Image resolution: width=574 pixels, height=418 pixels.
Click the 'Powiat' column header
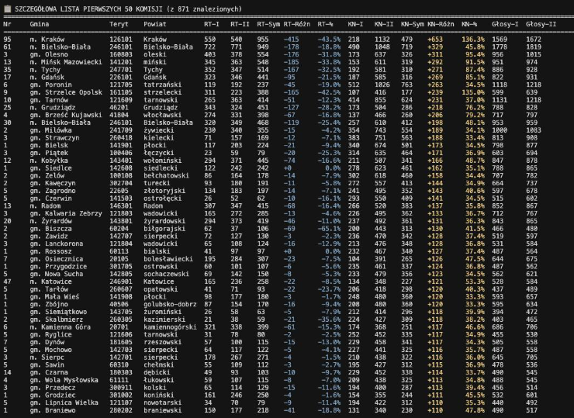tap(155, 24)
